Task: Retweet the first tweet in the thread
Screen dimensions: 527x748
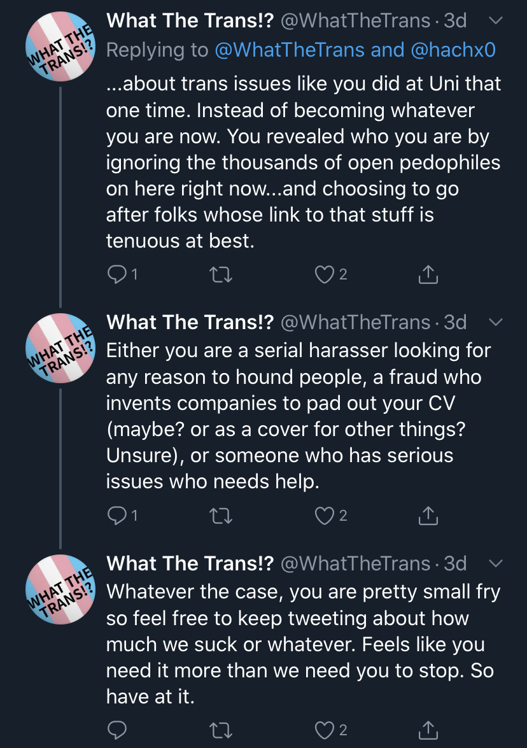Action: click(x=221, y=275)
